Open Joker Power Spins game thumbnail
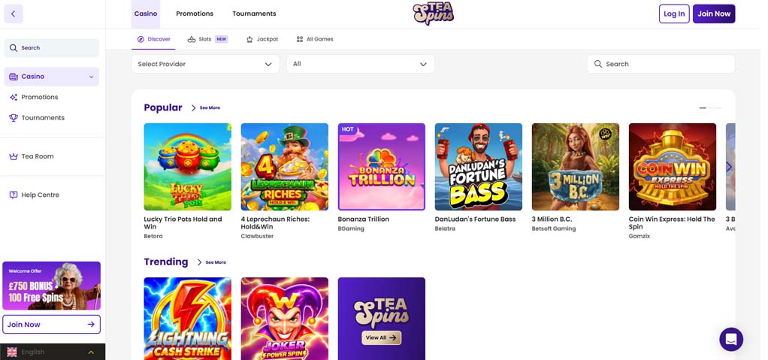Image resolution: width=768 pixels, height=360 pixels. click(x=285, y=319)
